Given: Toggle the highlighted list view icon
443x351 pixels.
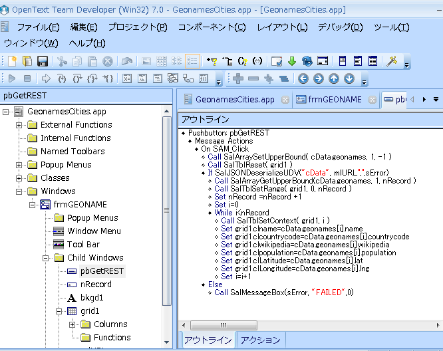Looking at the screenshot, I should tap(192, 61).
